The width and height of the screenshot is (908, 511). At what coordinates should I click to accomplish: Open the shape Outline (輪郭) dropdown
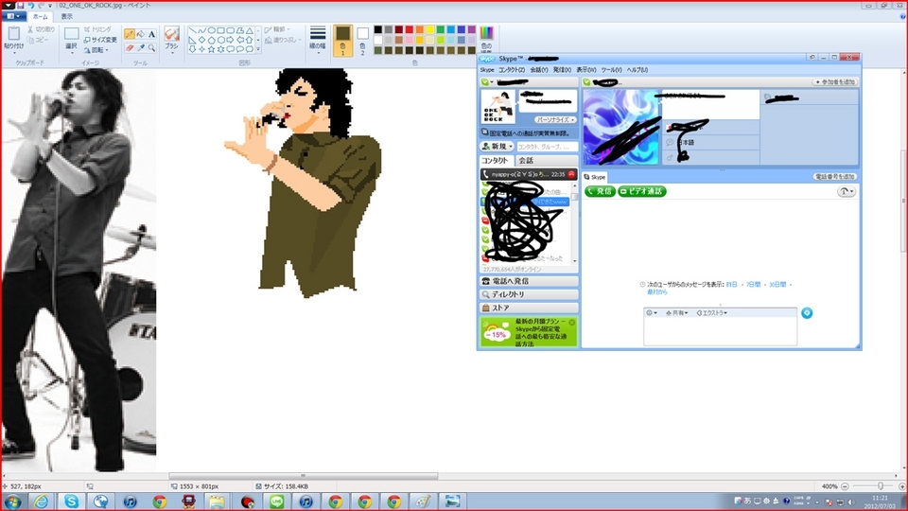click(x=278, y=29)
